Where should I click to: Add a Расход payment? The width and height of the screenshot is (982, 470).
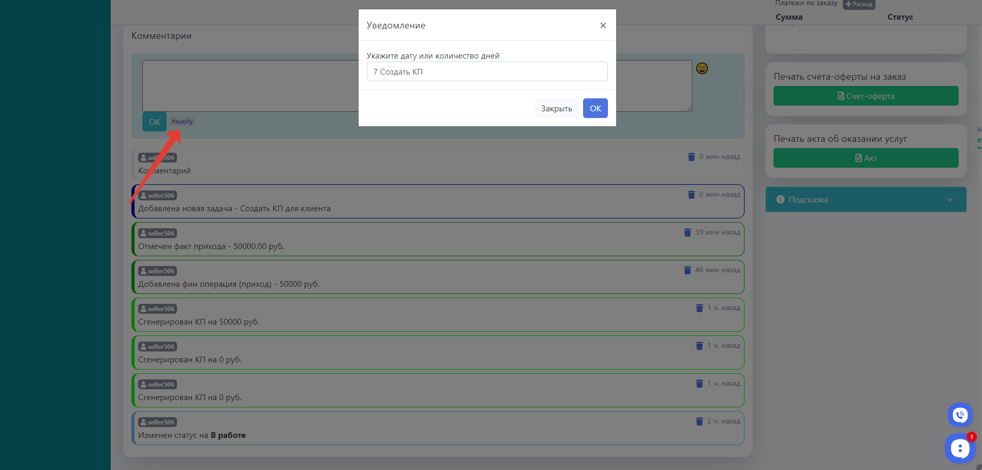click(x=859, y=4)
